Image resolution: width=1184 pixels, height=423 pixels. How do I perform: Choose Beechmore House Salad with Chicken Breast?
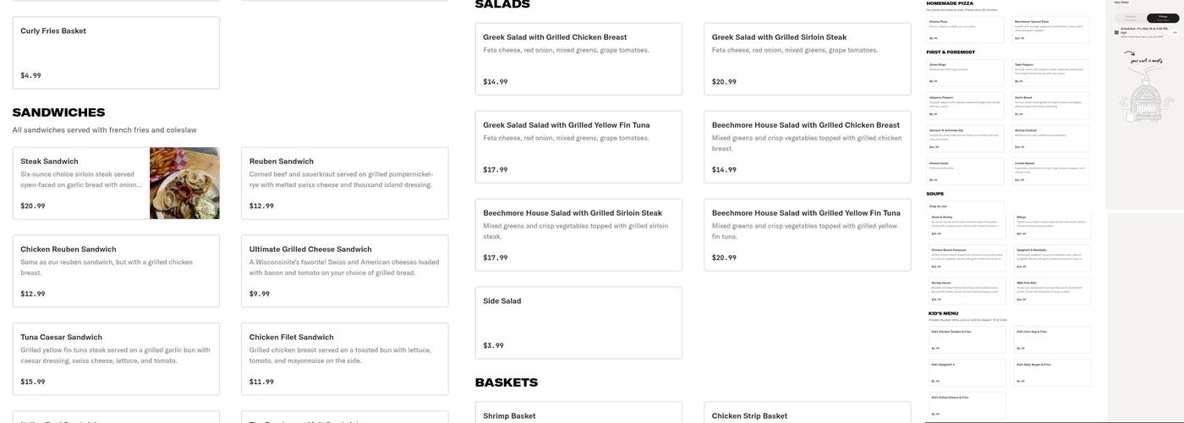coord(807,146)
